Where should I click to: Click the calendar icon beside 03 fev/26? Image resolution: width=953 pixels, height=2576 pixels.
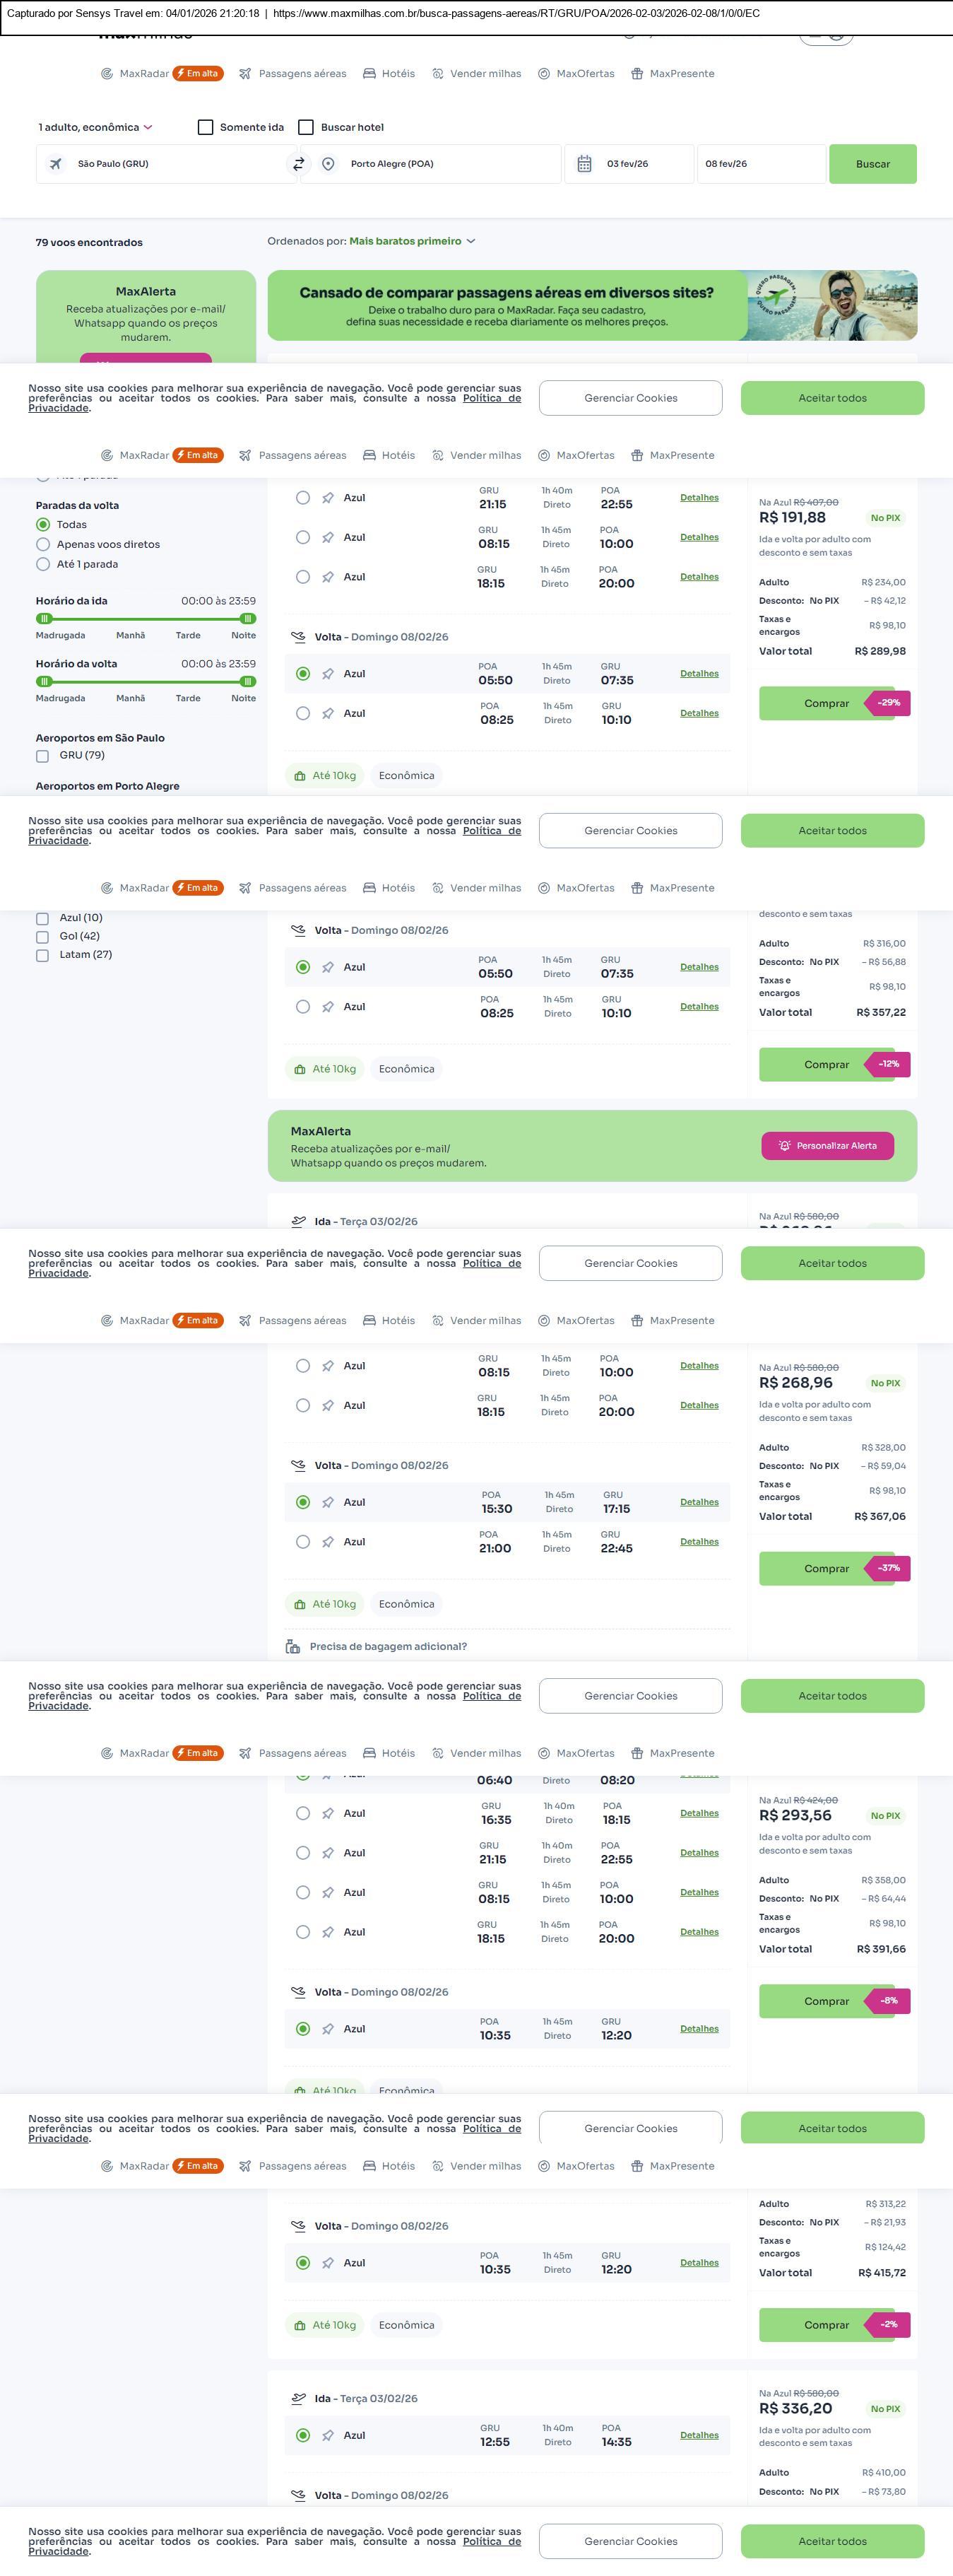pos(584,164)
